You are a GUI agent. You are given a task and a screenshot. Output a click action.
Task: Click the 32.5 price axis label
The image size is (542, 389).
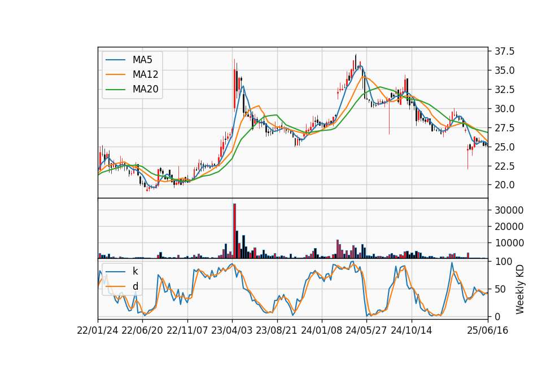coord(504,90)
